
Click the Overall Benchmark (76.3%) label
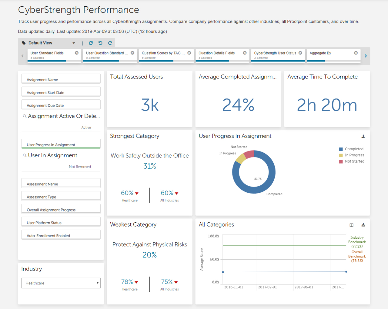[357, 256]
